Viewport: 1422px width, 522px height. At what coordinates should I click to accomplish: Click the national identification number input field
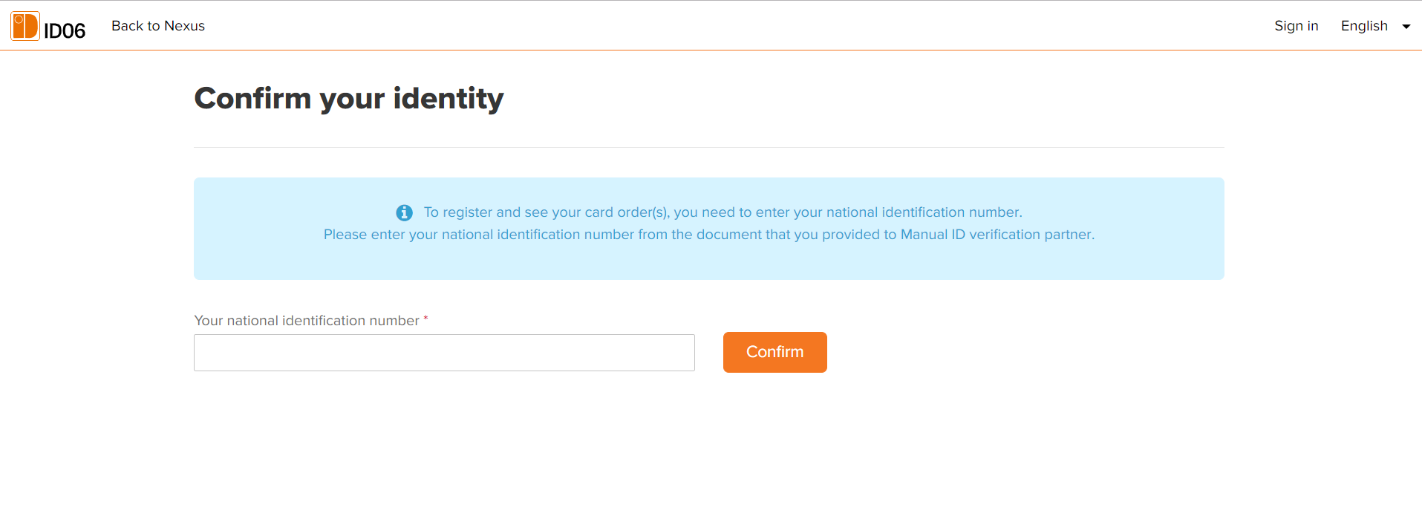pyautogui.click(x=443, y=352)
